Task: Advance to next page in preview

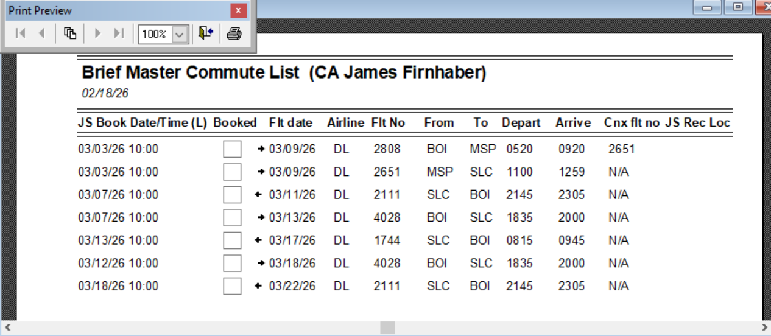Action: (97, 33)
